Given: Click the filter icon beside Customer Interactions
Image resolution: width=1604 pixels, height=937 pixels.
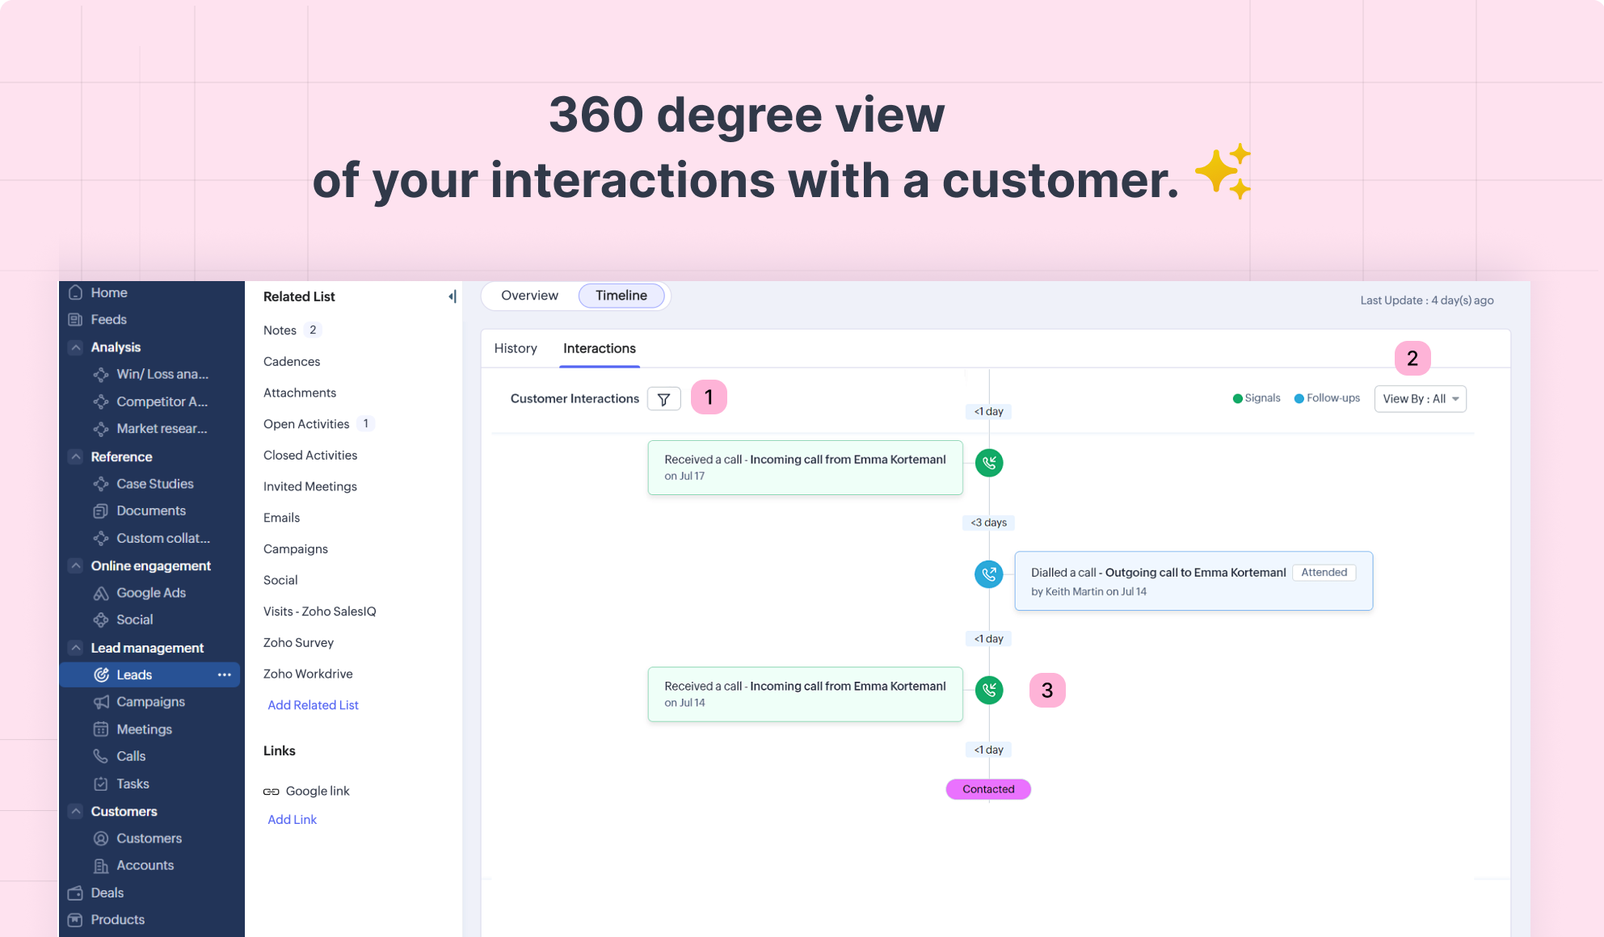Looking at the screenshot, I should [663, 399].
